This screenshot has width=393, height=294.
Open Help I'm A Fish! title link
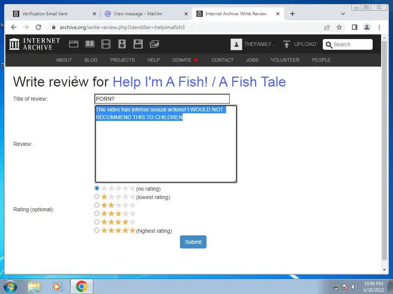(199, 82)
